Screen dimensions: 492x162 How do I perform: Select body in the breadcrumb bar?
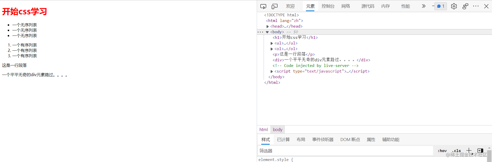click(x=278, y=130)
